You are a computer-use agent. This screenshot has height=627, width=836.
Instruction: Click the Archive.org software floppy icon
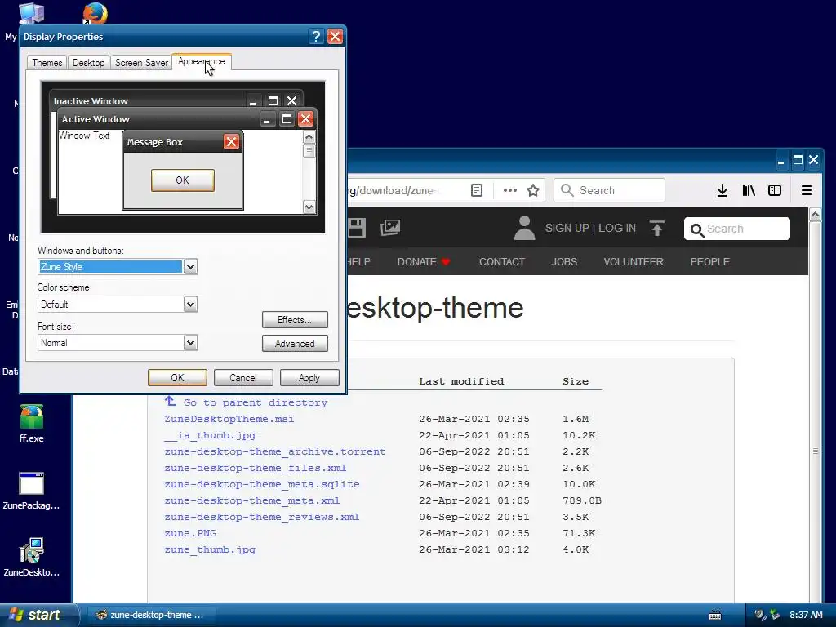pyautogui.click(x=356, y=228)
